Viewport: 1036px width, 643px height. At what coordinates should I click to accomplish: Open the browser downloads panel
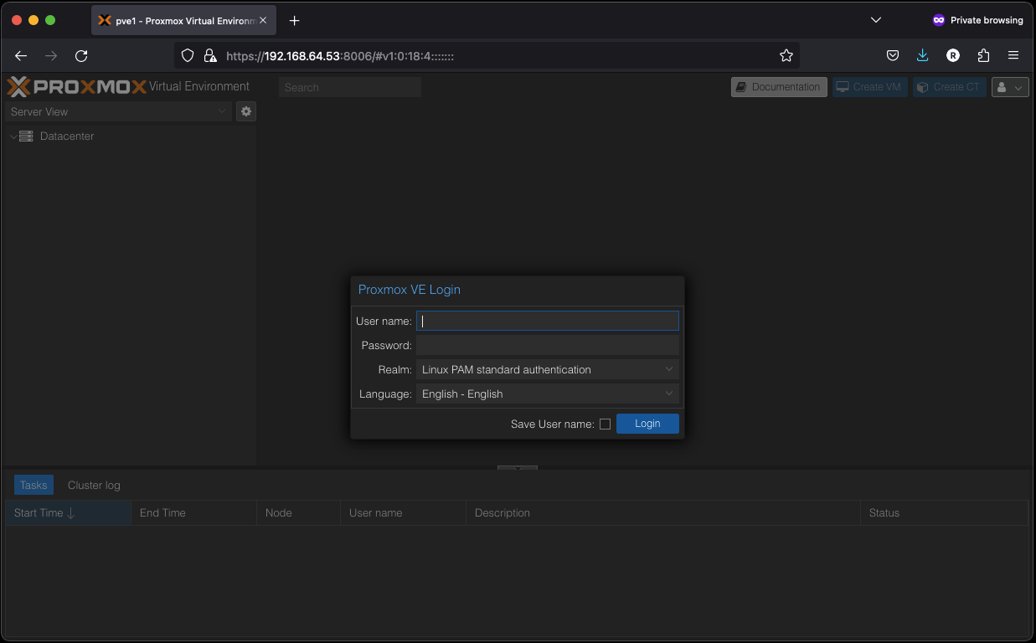[x=923, y=55]
